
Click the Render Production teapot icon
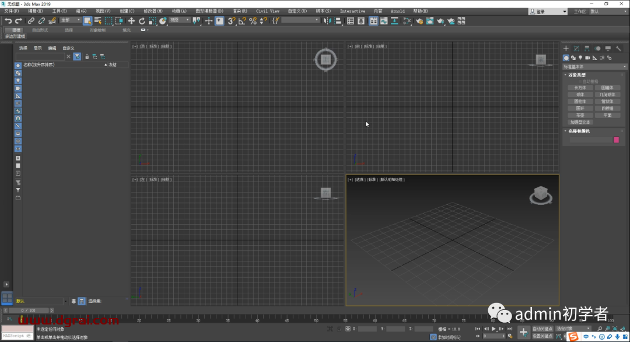click(440, 21)
